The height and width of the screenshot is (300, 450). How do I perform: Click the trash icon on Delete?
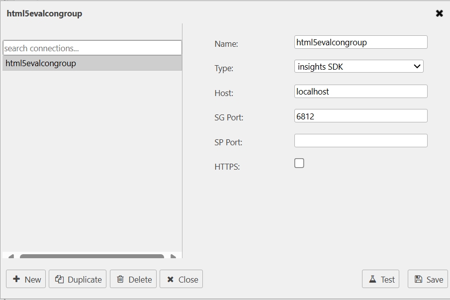click(x=120, y=279)
